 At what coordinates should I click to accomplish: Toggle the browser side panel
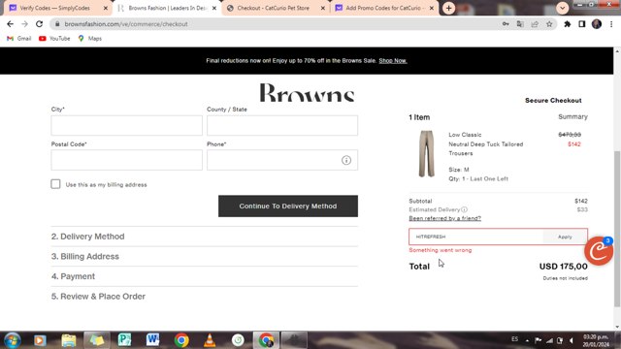tap(582, 24)
